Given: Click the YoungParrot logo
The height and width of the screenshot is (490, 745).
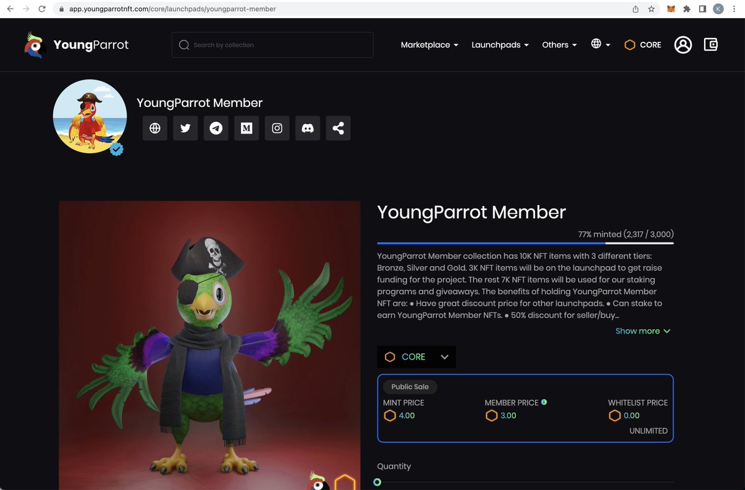Looking at the screenshot, I should (74, 44).
